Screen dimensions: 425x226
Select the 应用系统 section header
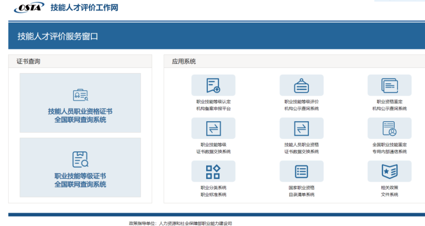pos(184,61)
